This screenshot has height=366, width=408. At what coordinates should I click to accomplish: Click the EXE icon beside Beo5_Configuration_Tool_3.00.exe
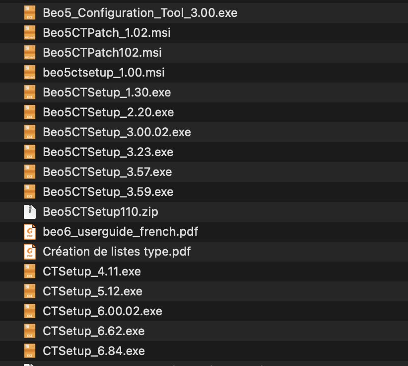(30, 13)
